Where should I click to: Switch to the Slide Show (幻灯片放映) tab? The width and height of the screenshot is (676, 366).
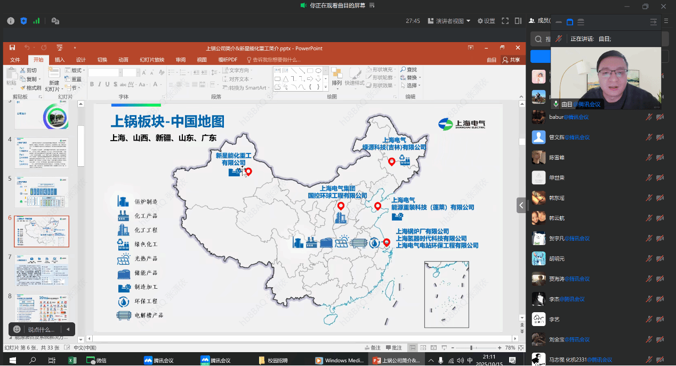tap(152, 60)
